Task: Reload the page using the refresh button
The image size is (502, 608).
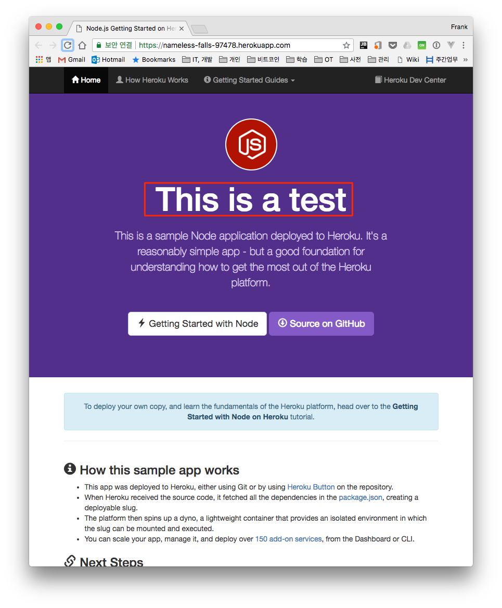Action: (68, 45)
